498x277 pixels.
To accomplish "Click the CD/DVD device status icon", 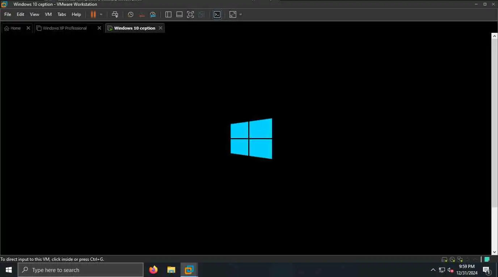I will [x=452, y=259].
